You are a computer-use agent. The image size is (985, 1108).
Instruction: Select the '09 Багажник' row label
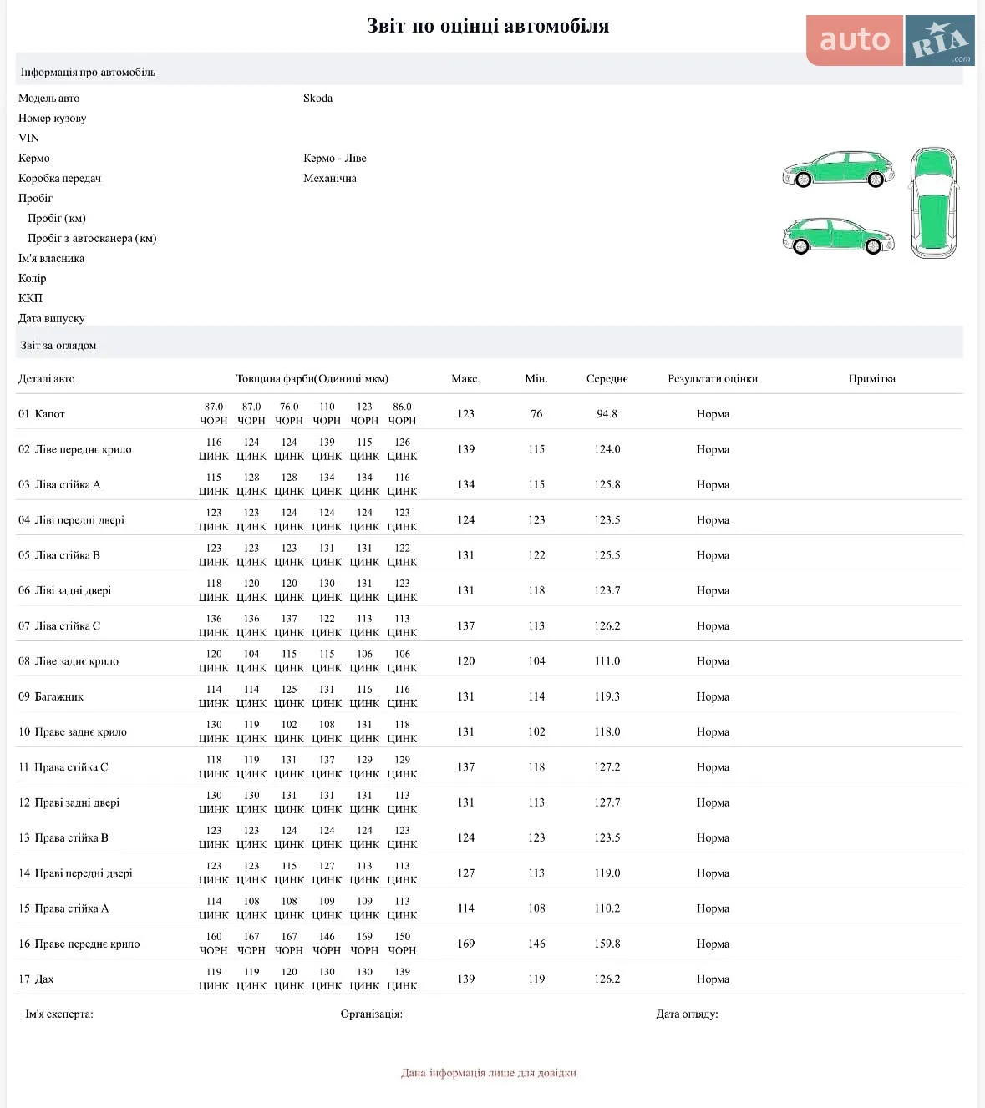51,696
